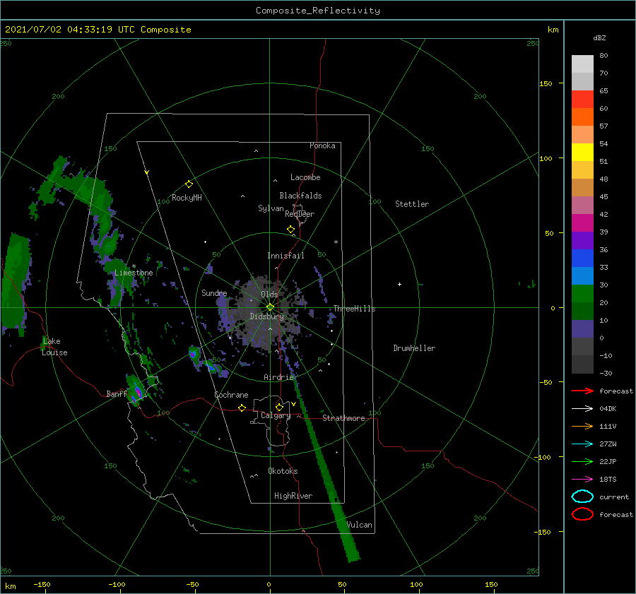Click the Olds town label
Image resolution: width=636 pixels, height=594 pixels.
pyautogui.click(x=269, y=295)
